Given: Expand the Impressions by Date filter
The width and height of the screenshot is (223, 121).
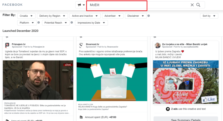Looking at the screenshot, I should point(91,23).
